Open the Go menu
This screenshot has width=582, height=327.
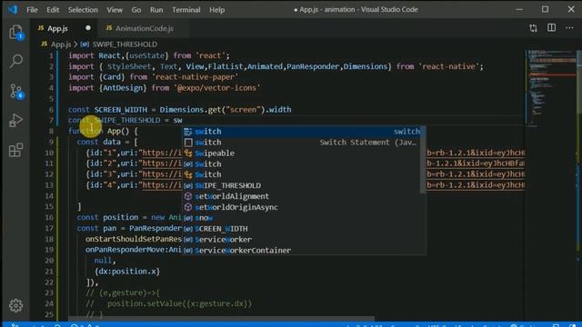coord(136,10)
